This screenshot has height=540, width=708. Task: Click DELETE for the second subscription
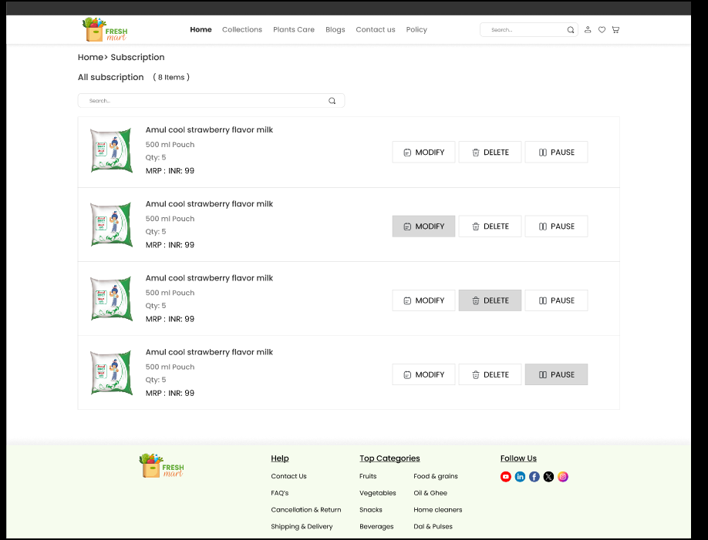coord(490,226)
